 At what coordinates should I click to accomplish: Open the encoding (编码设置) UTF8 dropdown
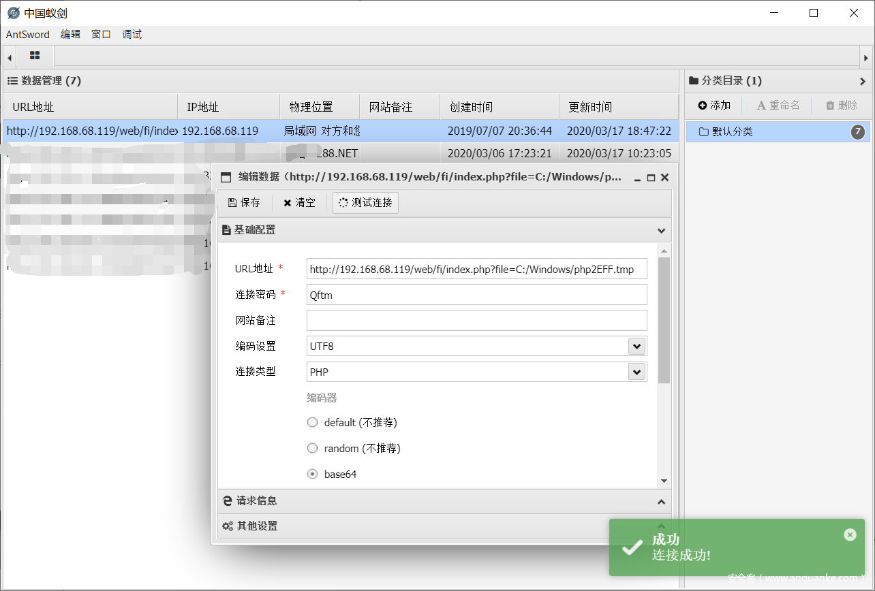(x=636, y=346)
